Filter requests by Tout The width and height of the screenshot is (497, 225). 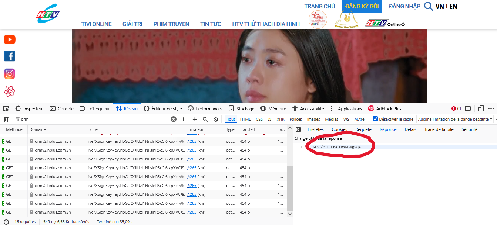click(x=231, y=119)
